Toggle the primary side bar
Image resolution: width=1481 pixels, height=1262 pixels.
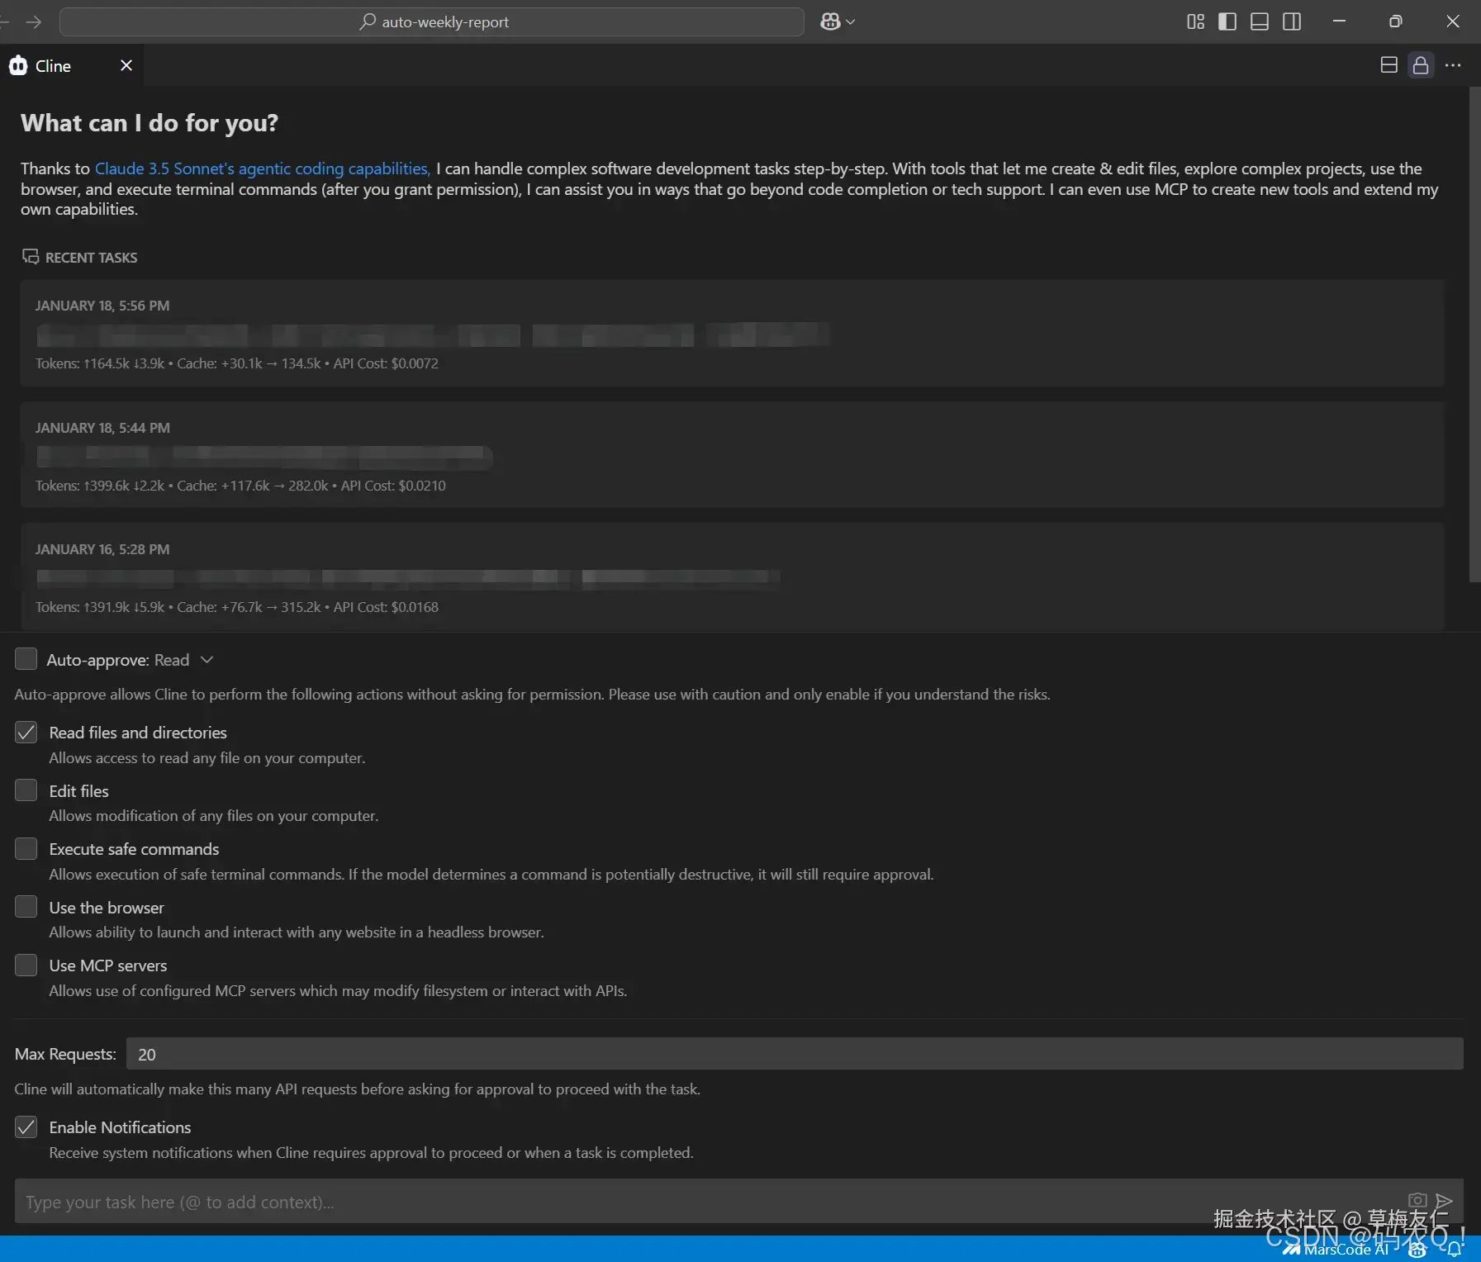1227,22
